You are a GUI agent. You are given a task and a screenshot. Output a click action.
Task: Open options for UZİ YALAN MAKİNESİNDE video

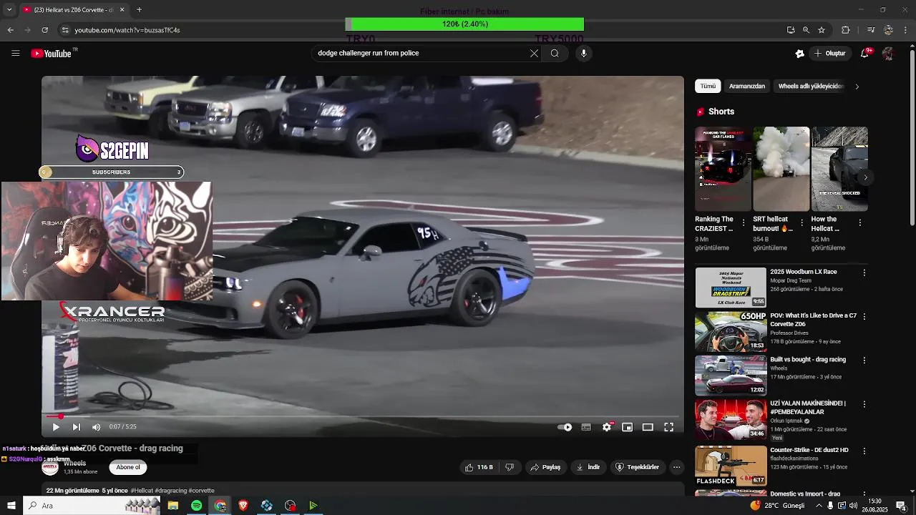pyautogui.click(x=864, y=404)
